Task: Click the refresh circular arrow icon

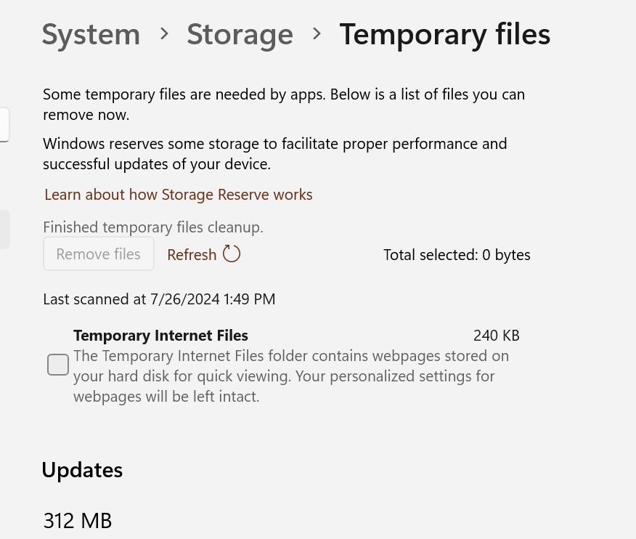Action: pyautogui.click(x=232, y=254)
